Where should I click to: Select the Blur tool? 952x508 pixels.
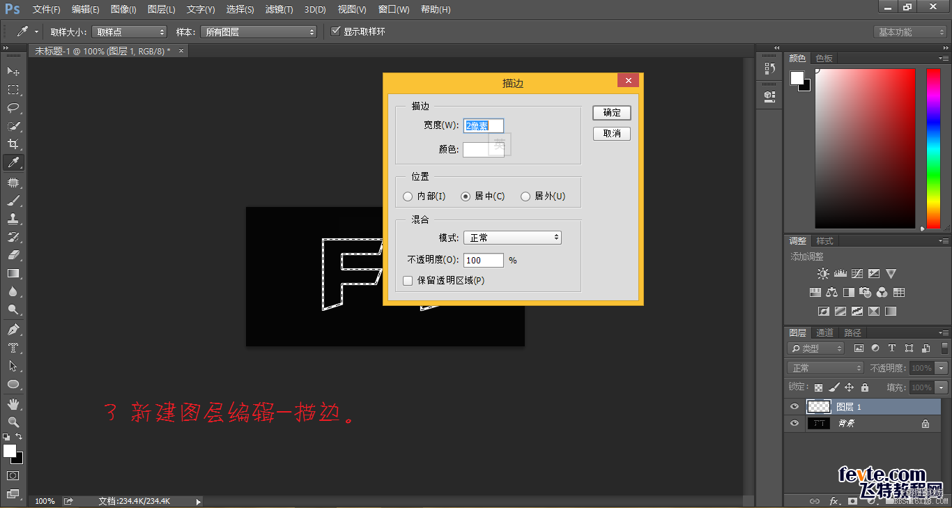pyautogui.click(x=13, y=291)
